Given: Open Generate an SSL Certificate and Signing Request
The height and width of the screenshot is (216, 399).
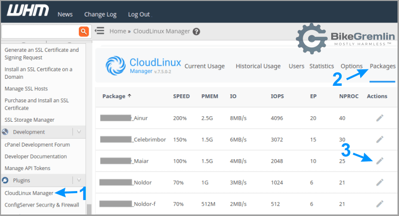Looking at the screenshot, I should point(42,54).
